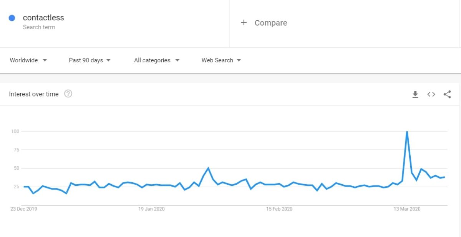Open the embed code icon

tap(431, 94)
